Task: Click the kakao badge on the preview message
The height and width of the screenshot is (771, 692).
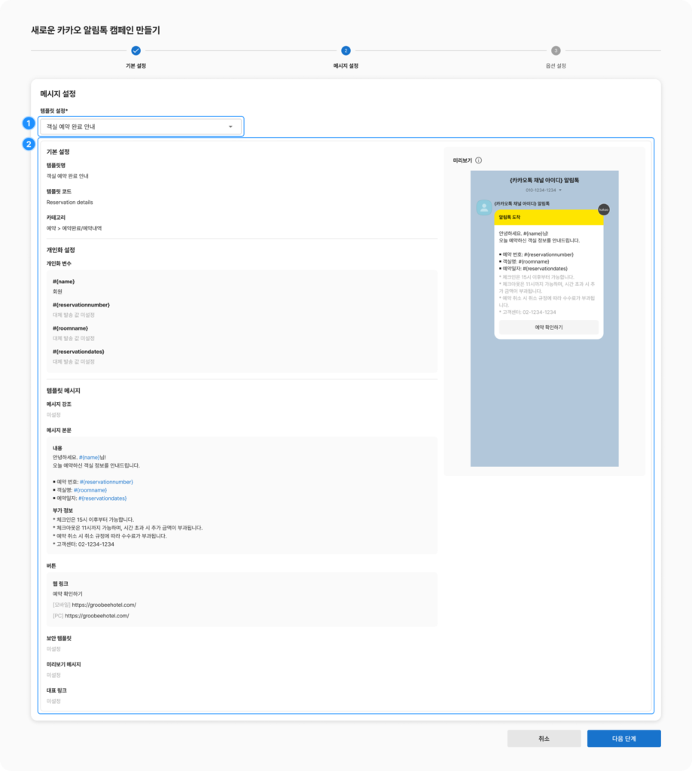Action: click(603, 209)
